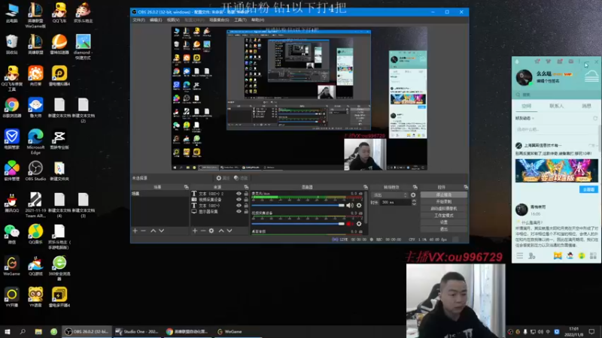The height and width of the screenshot is (338, 602).
Task: Move source down in the Sources panel
Action: click(230, 231)
